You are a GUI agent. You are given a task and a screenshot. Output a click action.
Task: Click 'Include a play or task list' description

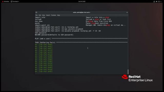click(98, 19)
